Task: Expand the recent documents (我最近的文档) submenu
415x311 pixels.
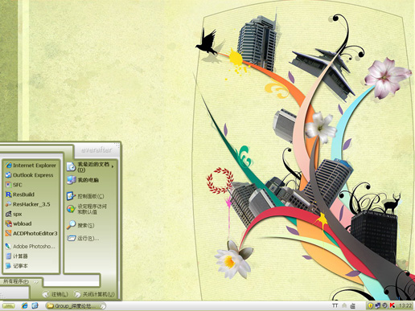Action: [90, 166]
